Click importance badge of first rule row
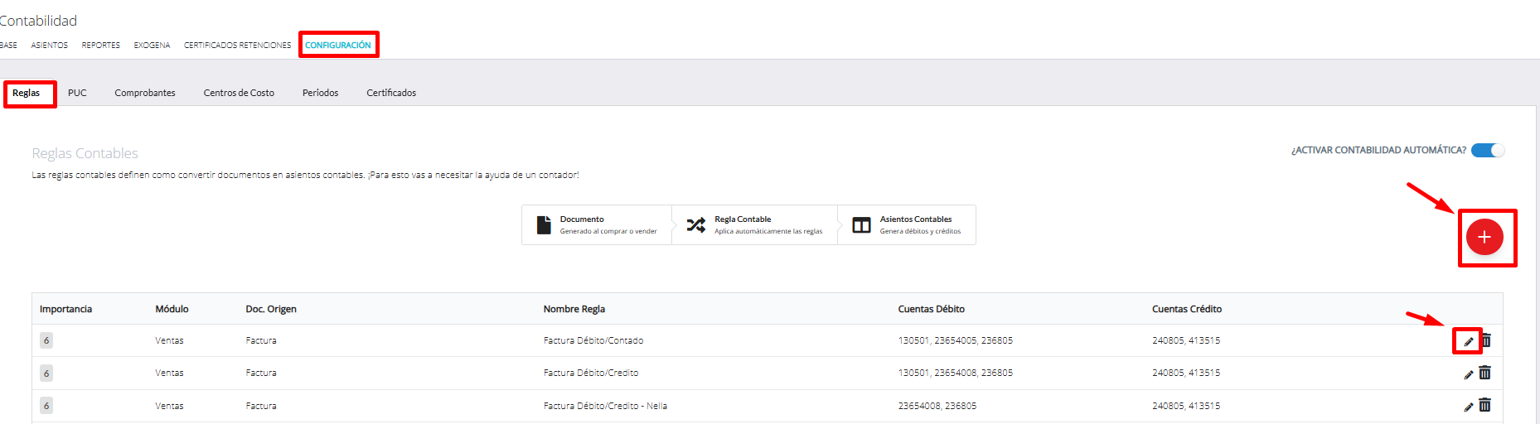The height and width of the screenshot is (424, 1540). (46, 340)
